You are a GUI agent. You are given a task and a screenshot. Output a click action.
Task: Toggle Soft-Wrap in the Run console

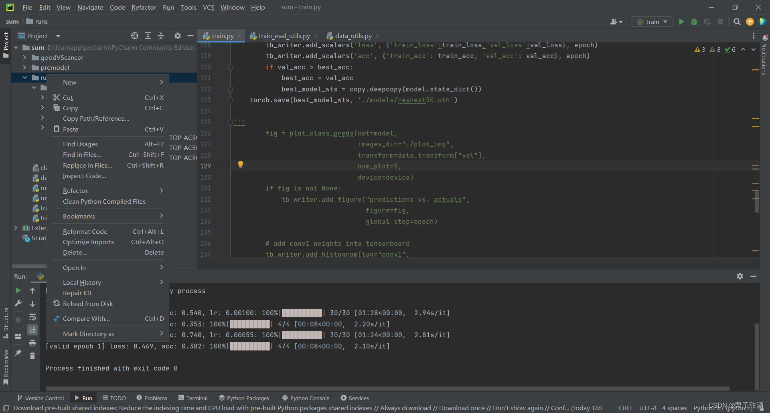tap(32, 317)
